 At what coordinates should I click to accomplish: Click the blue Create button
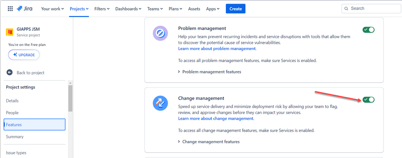[x=236, y=9]
